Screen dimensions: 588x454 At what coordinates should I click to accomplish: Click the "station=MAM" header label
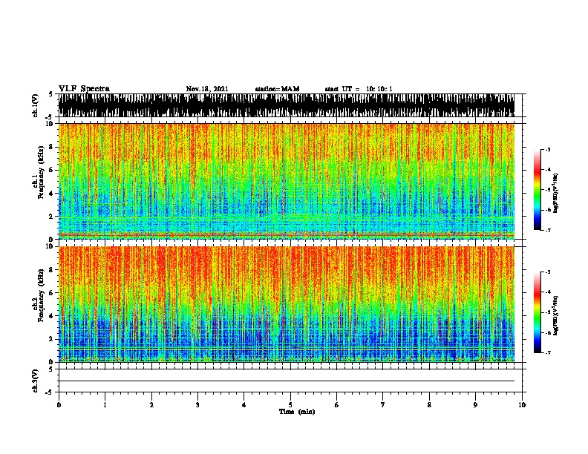pyautogui.click(x=277, y=89)
